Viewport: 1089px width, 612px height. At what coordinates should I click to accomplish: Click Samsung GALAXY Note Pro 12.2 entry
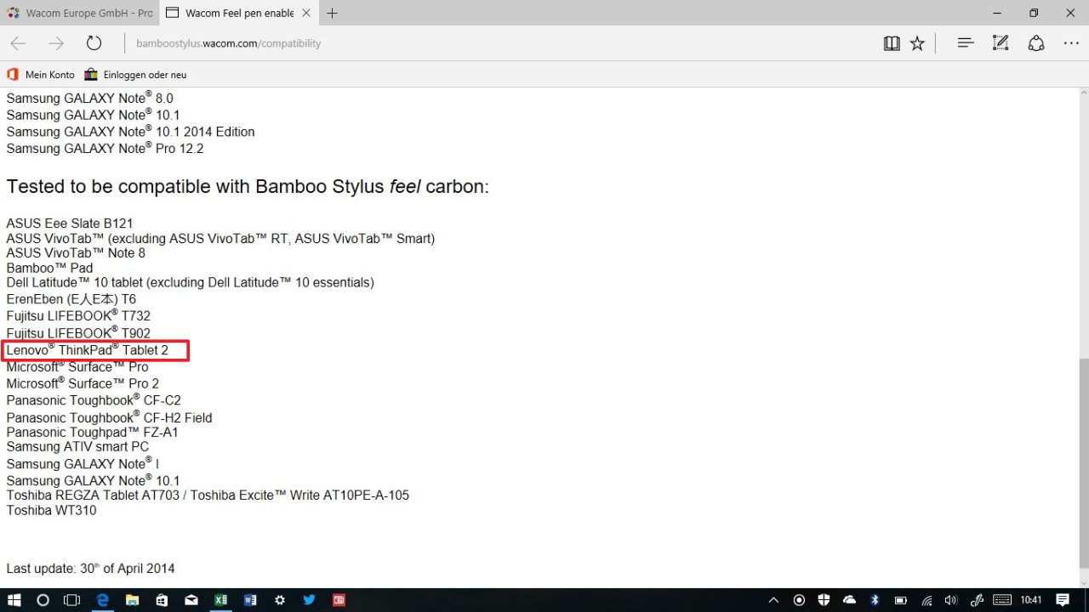click(x=105, y=149)
